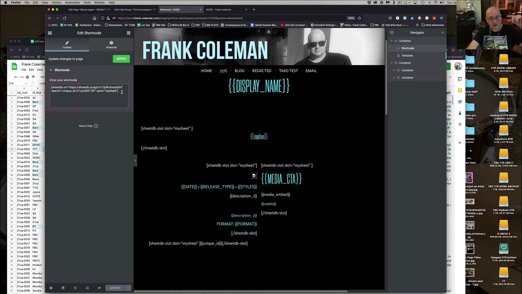Click cell 21ca-0034 in the spreadsheet
The height and width of the screenshot is (294, 522).
coord(23,98)
